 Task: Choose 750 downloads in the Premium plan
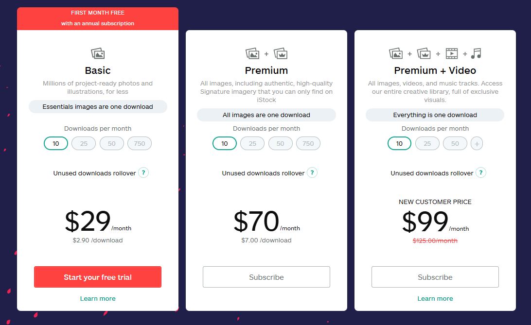[x=308, y=143]
